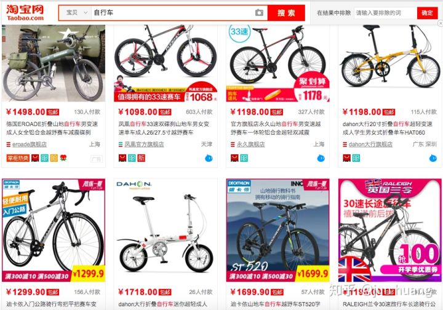
Task: Click the red heart icon under eroade listing
Action: 63,158
